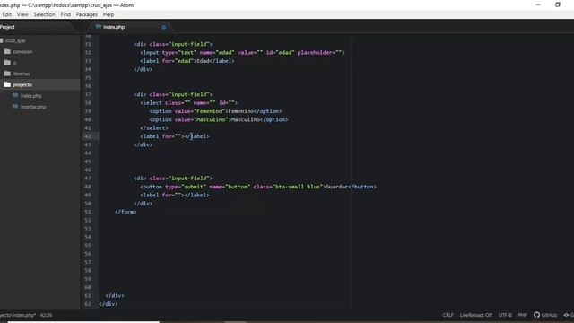Click the closing form tag
The image size is (574, 323).
coord(126,212)
